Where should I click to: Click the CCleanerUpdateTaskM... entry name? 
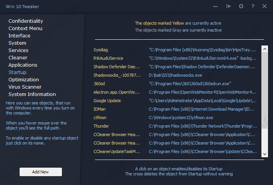(x=117, y=151)
